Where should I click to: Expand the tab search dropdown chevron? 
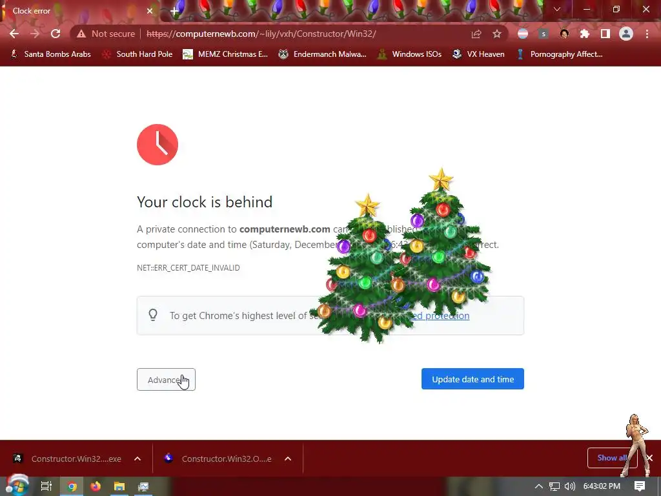tap(557, 9)
